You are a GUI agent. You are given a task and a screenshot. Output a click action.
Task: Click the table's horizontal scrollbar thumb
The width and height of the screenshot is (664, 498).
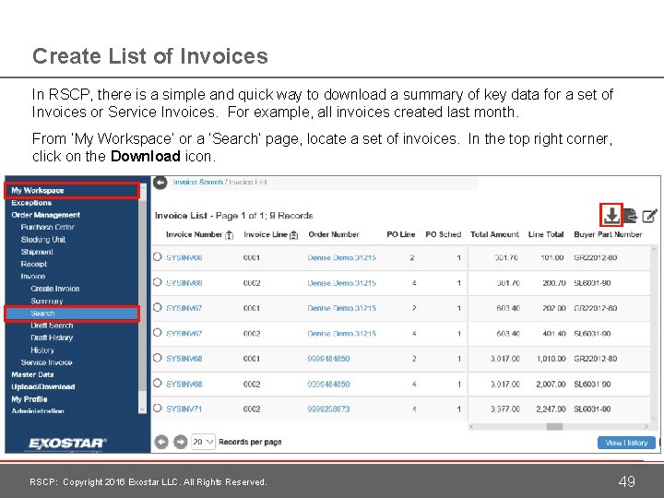[554, 426]
